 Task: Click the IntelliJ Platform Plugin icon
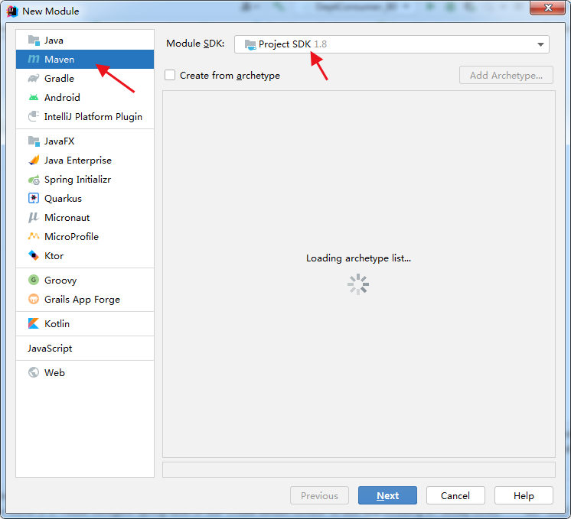coord(34,116)
